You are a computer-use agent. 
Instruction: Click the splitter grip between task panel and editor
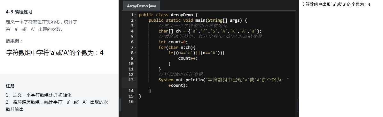(120, 105)
